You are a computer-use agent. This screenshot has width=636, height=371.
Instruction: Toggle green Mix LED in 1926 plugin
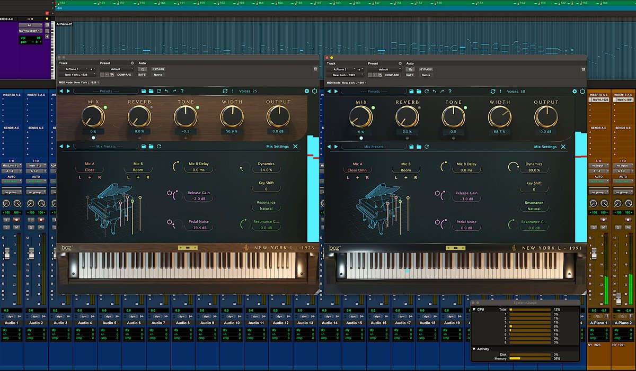[x=105, y=107]
